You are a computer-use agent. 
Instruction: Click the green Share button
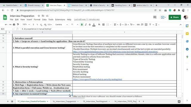coord(175,17)
